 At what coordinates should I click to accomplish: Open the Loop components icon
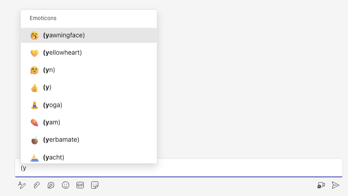pos(51,185)
